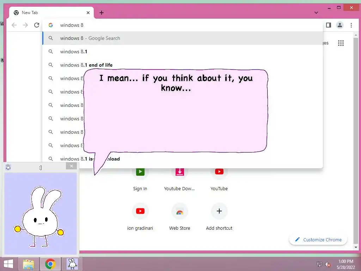Choose suggestion windows 8.1 iso download

tap(183, 159)
